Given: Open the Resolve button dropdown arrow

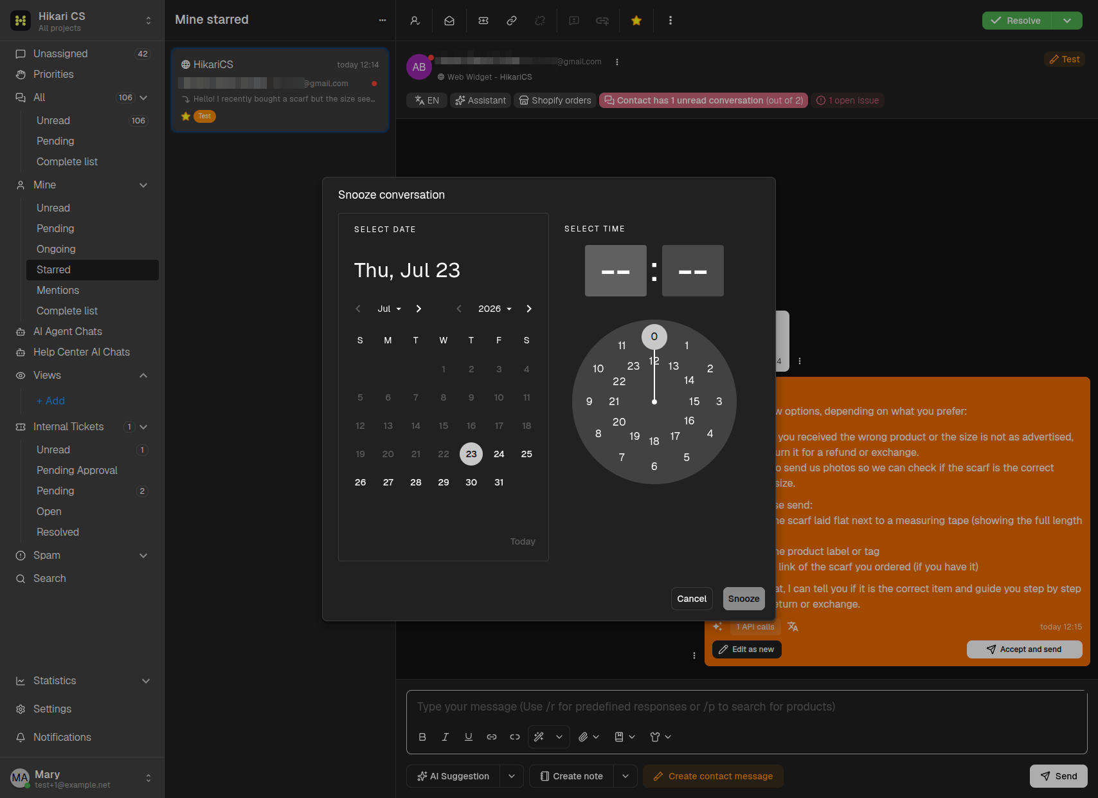Looking at the screenshot, I should click(1067, 21).
